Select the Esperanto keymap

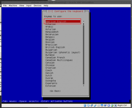click(51, 83)
